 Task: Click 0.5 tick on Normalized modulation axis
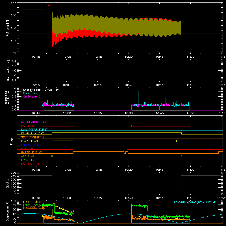tap(14, 88)
